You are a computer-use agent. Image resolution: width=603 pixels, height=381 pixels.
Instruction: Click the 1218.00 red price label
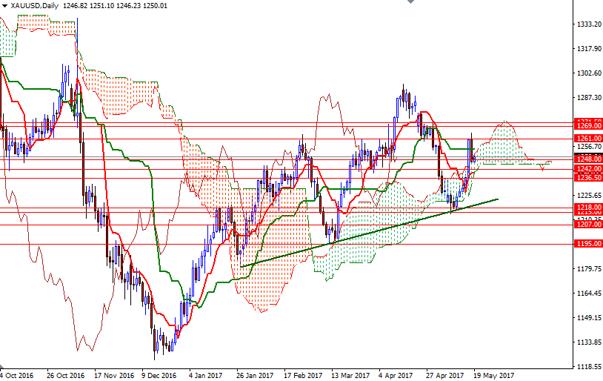point(589,208)
